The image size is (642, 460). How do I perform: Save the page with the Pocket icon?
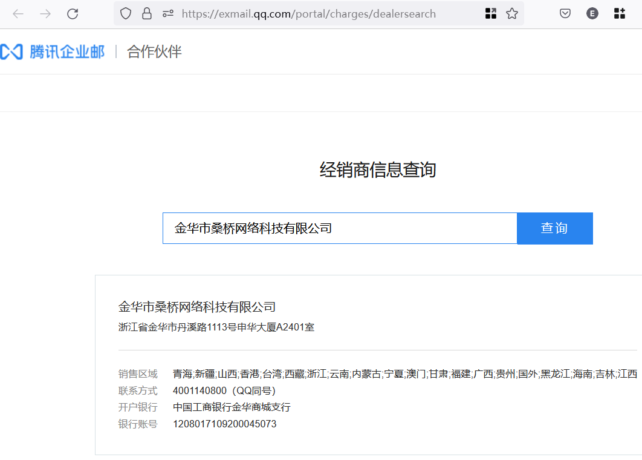tap(565, 13)
